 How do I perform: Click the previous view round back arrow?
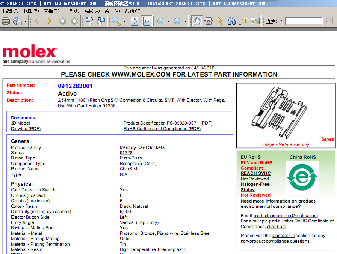[x=63, y=21]
